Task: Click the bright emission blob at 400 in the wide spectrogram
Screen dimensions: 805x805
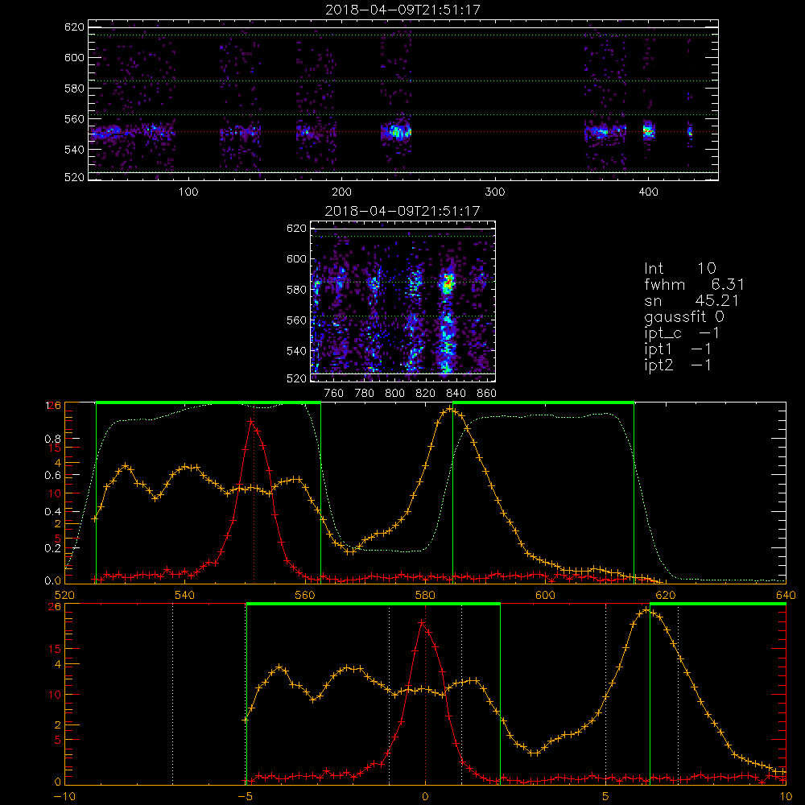Action: 648,131
